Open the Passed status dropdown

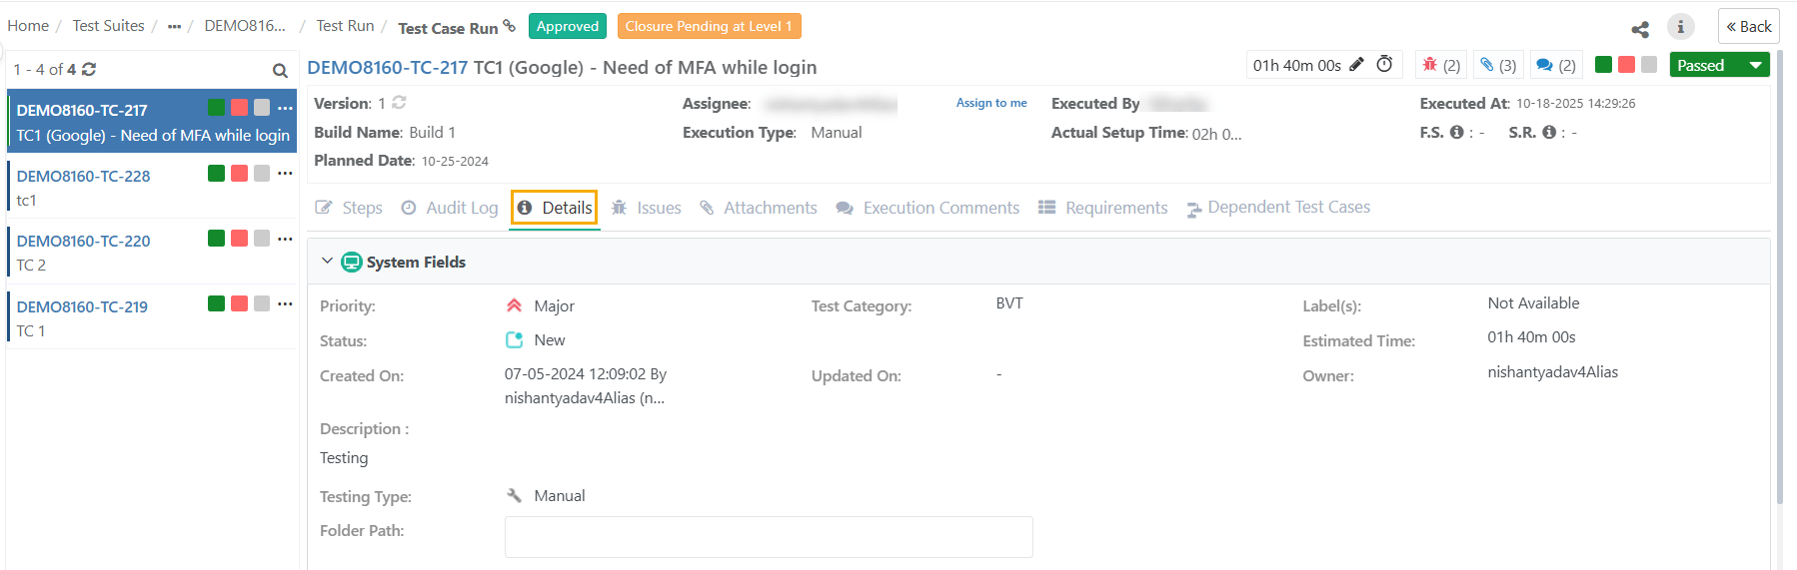click(x=1755, y=65)
